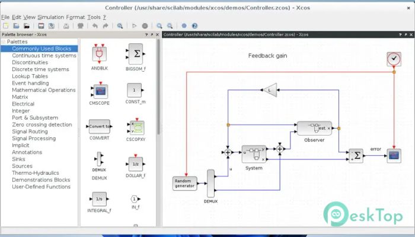Select the Observer block in diagram
The width and height of the screenshot is (415, 237).
314,129
